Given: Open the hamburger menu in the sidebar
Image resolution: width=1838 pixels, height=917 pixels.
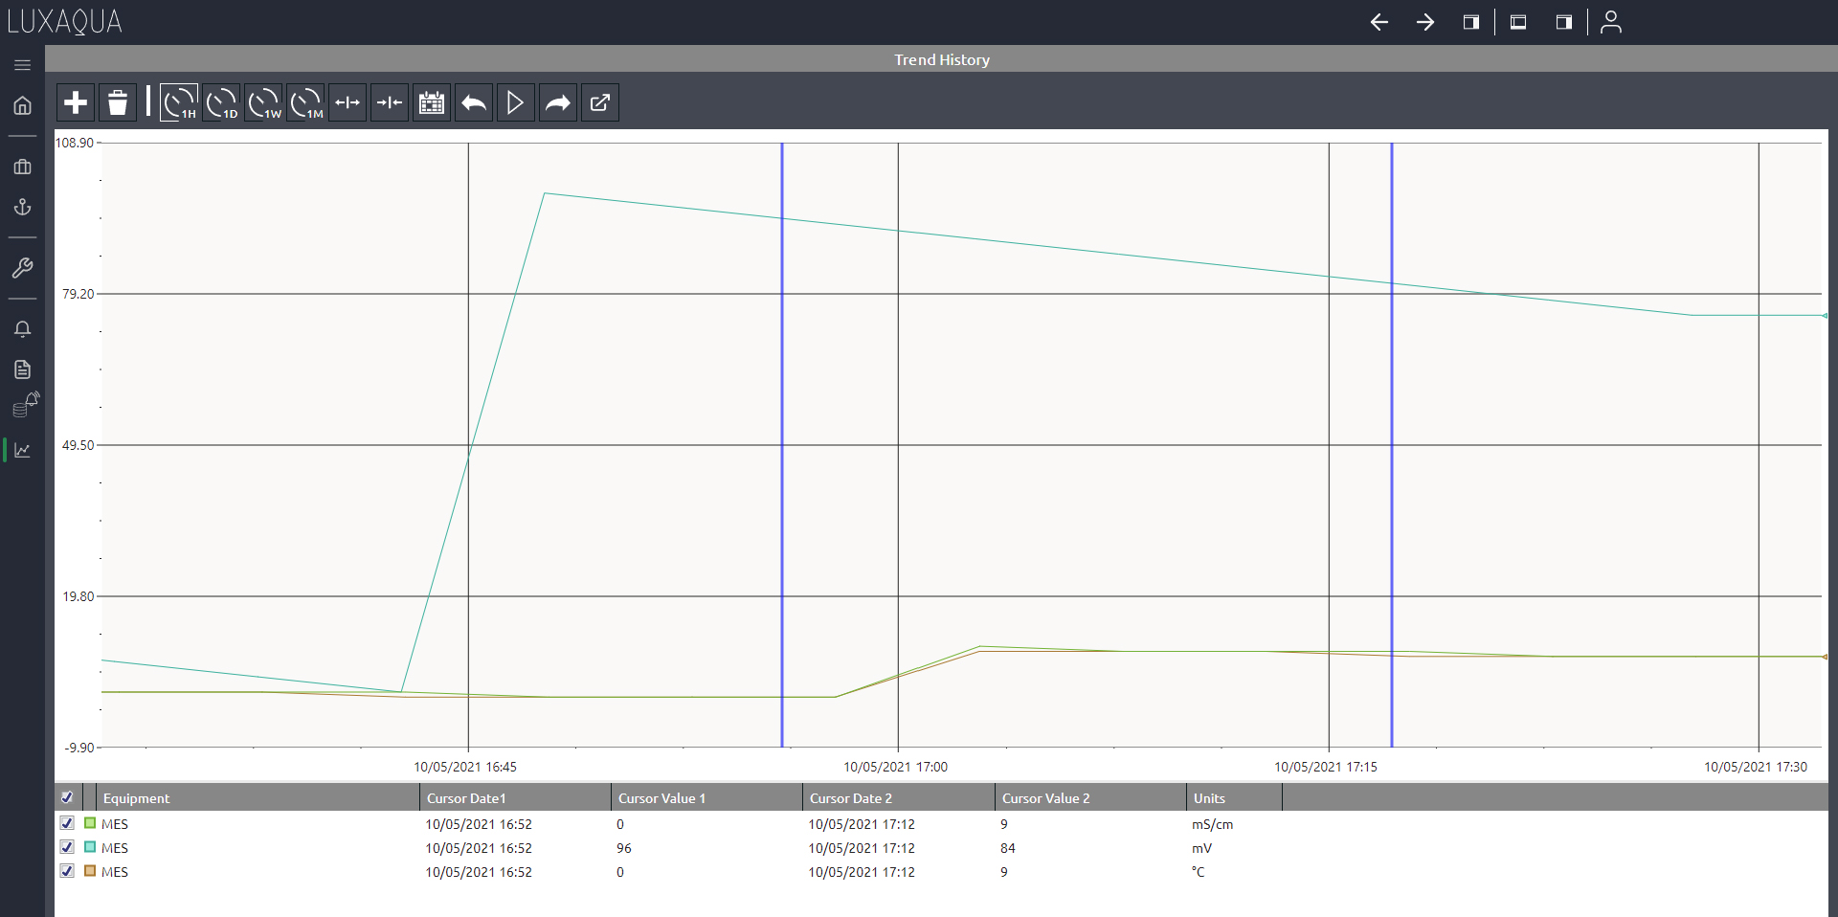Looking at the screenshot, I should pos(22,65).
